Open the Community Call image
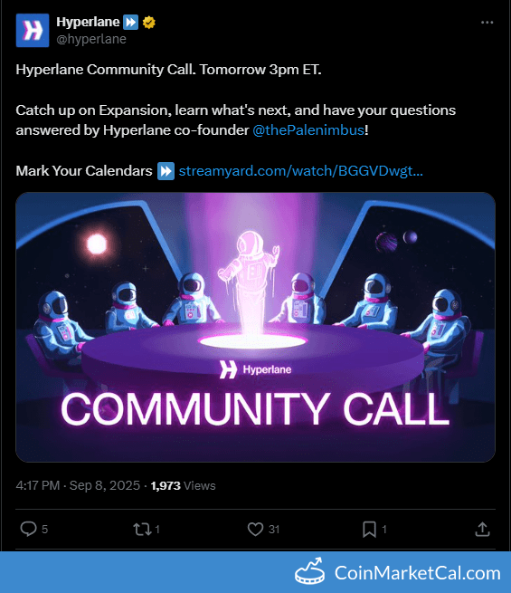Viewport: 511px width, 593px height. (255, 327)
